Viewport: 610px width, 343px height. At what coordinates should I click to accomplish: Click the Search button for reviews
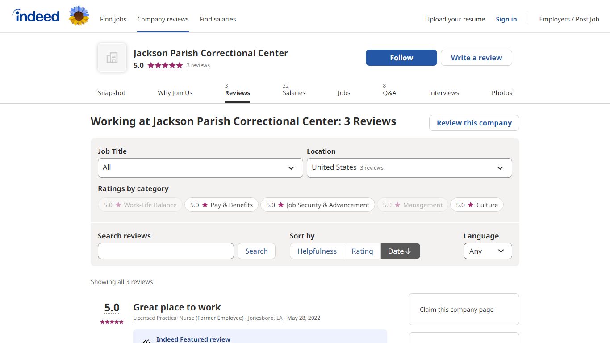pos(256,251)
